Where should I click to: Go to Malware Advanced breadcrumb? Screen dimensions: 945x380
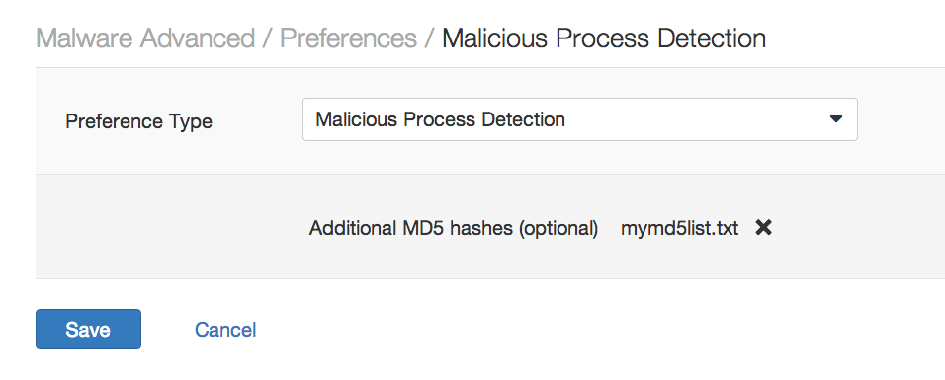click(145, 38)
